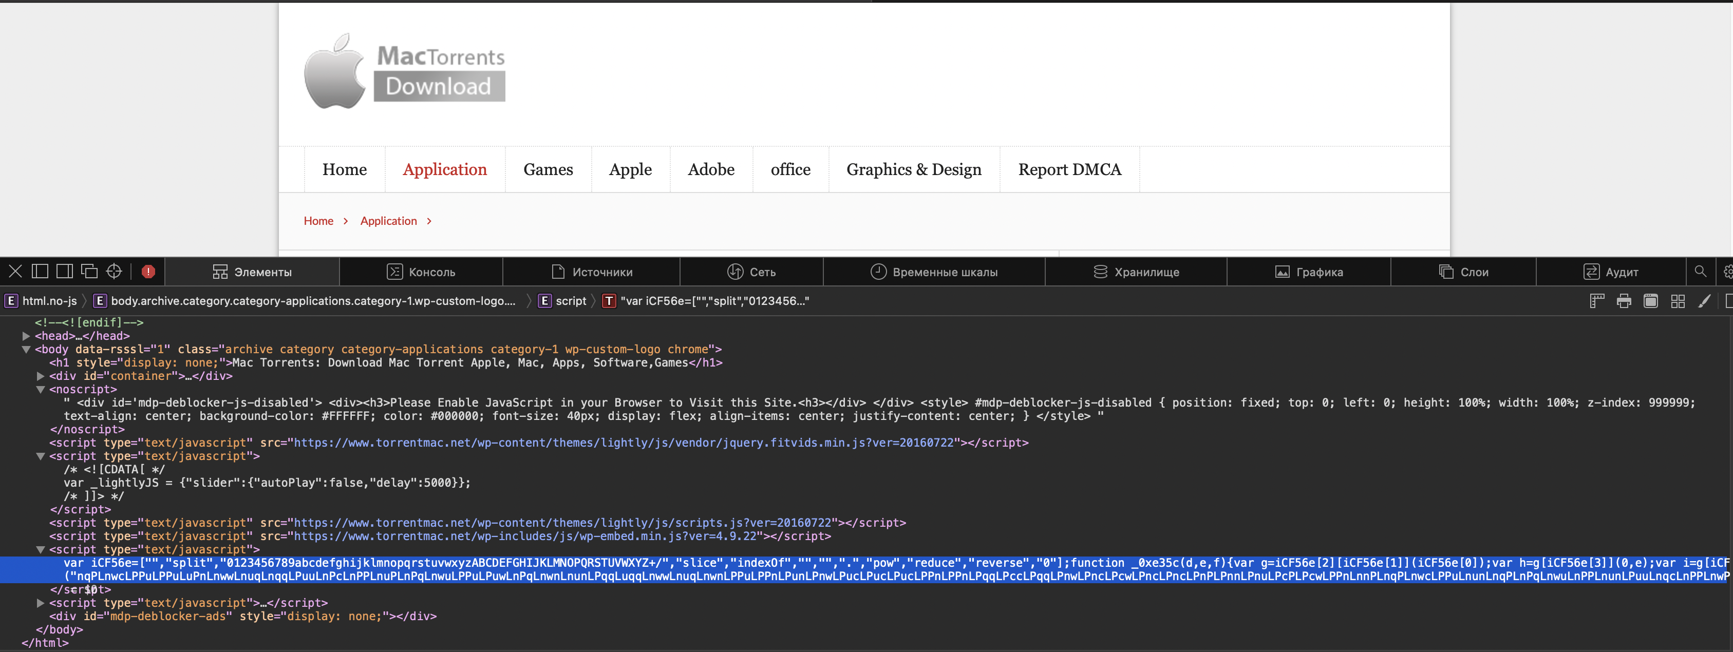This screenshot has height=652, width=1733.
Task: Detach inspector into a separate window
Action: [x=89, y=271]
